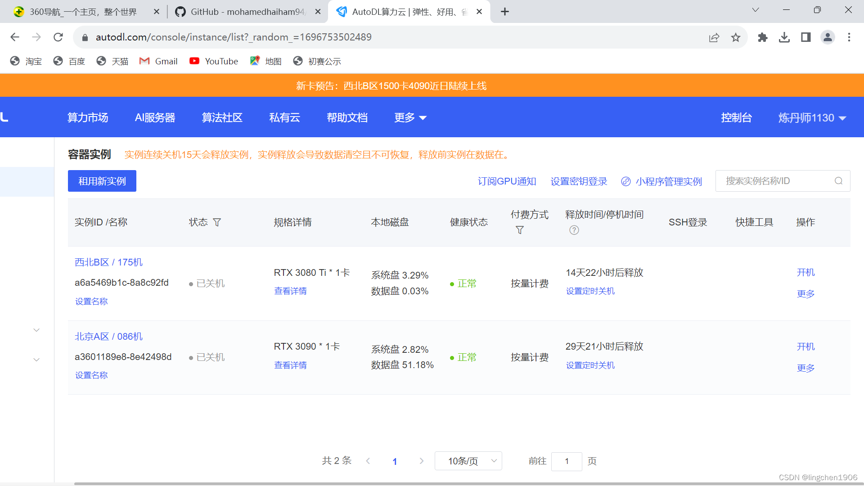Viewport: 864px width, 486px height.
Task: Click the payment method filter icon
Action: (x=520, y=230)
